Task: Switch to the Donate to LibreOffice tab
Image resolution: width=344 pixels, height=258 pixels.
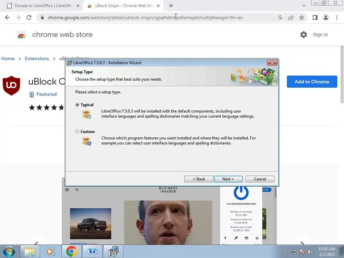Action: pos(43,6)
